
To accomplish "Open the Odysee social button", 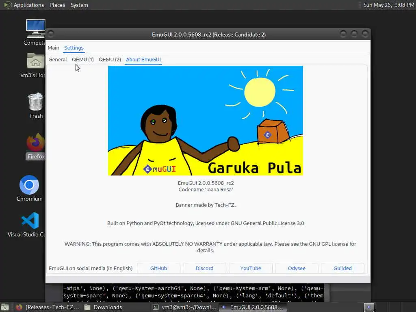I will (x=297, y=268).
